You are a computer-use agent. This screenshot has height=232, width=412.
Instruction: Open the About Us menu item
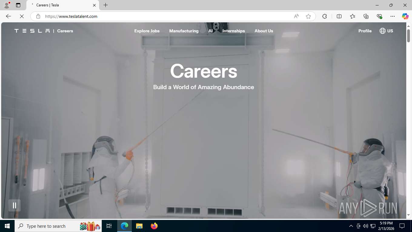point(264,31)
